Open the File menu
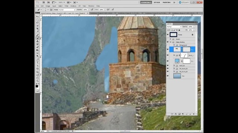Viewport: 238px width, 133px height. [x=37, y=6]
